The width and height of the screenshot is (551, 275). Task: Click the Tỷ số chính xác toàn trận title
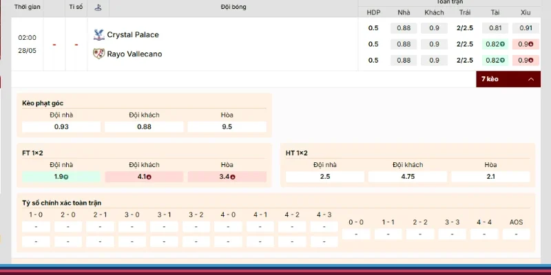pyautogui.click(x=62, y=203)
